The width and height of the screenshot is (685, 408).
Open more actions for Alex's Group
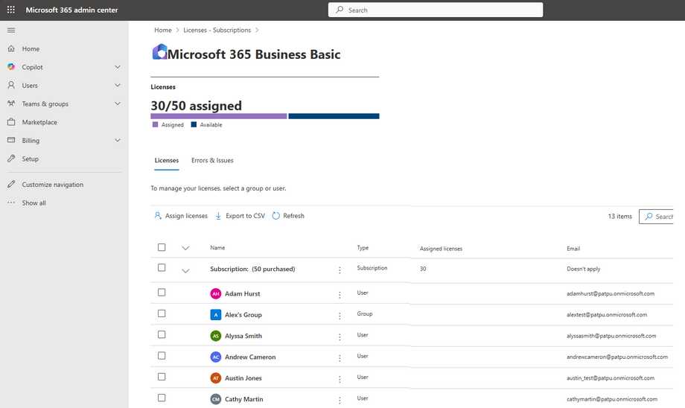click(x=340, y=315)
